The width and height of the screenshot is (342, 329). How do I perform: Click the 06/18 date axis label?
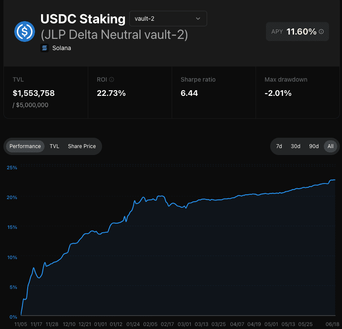click(332, 324)
